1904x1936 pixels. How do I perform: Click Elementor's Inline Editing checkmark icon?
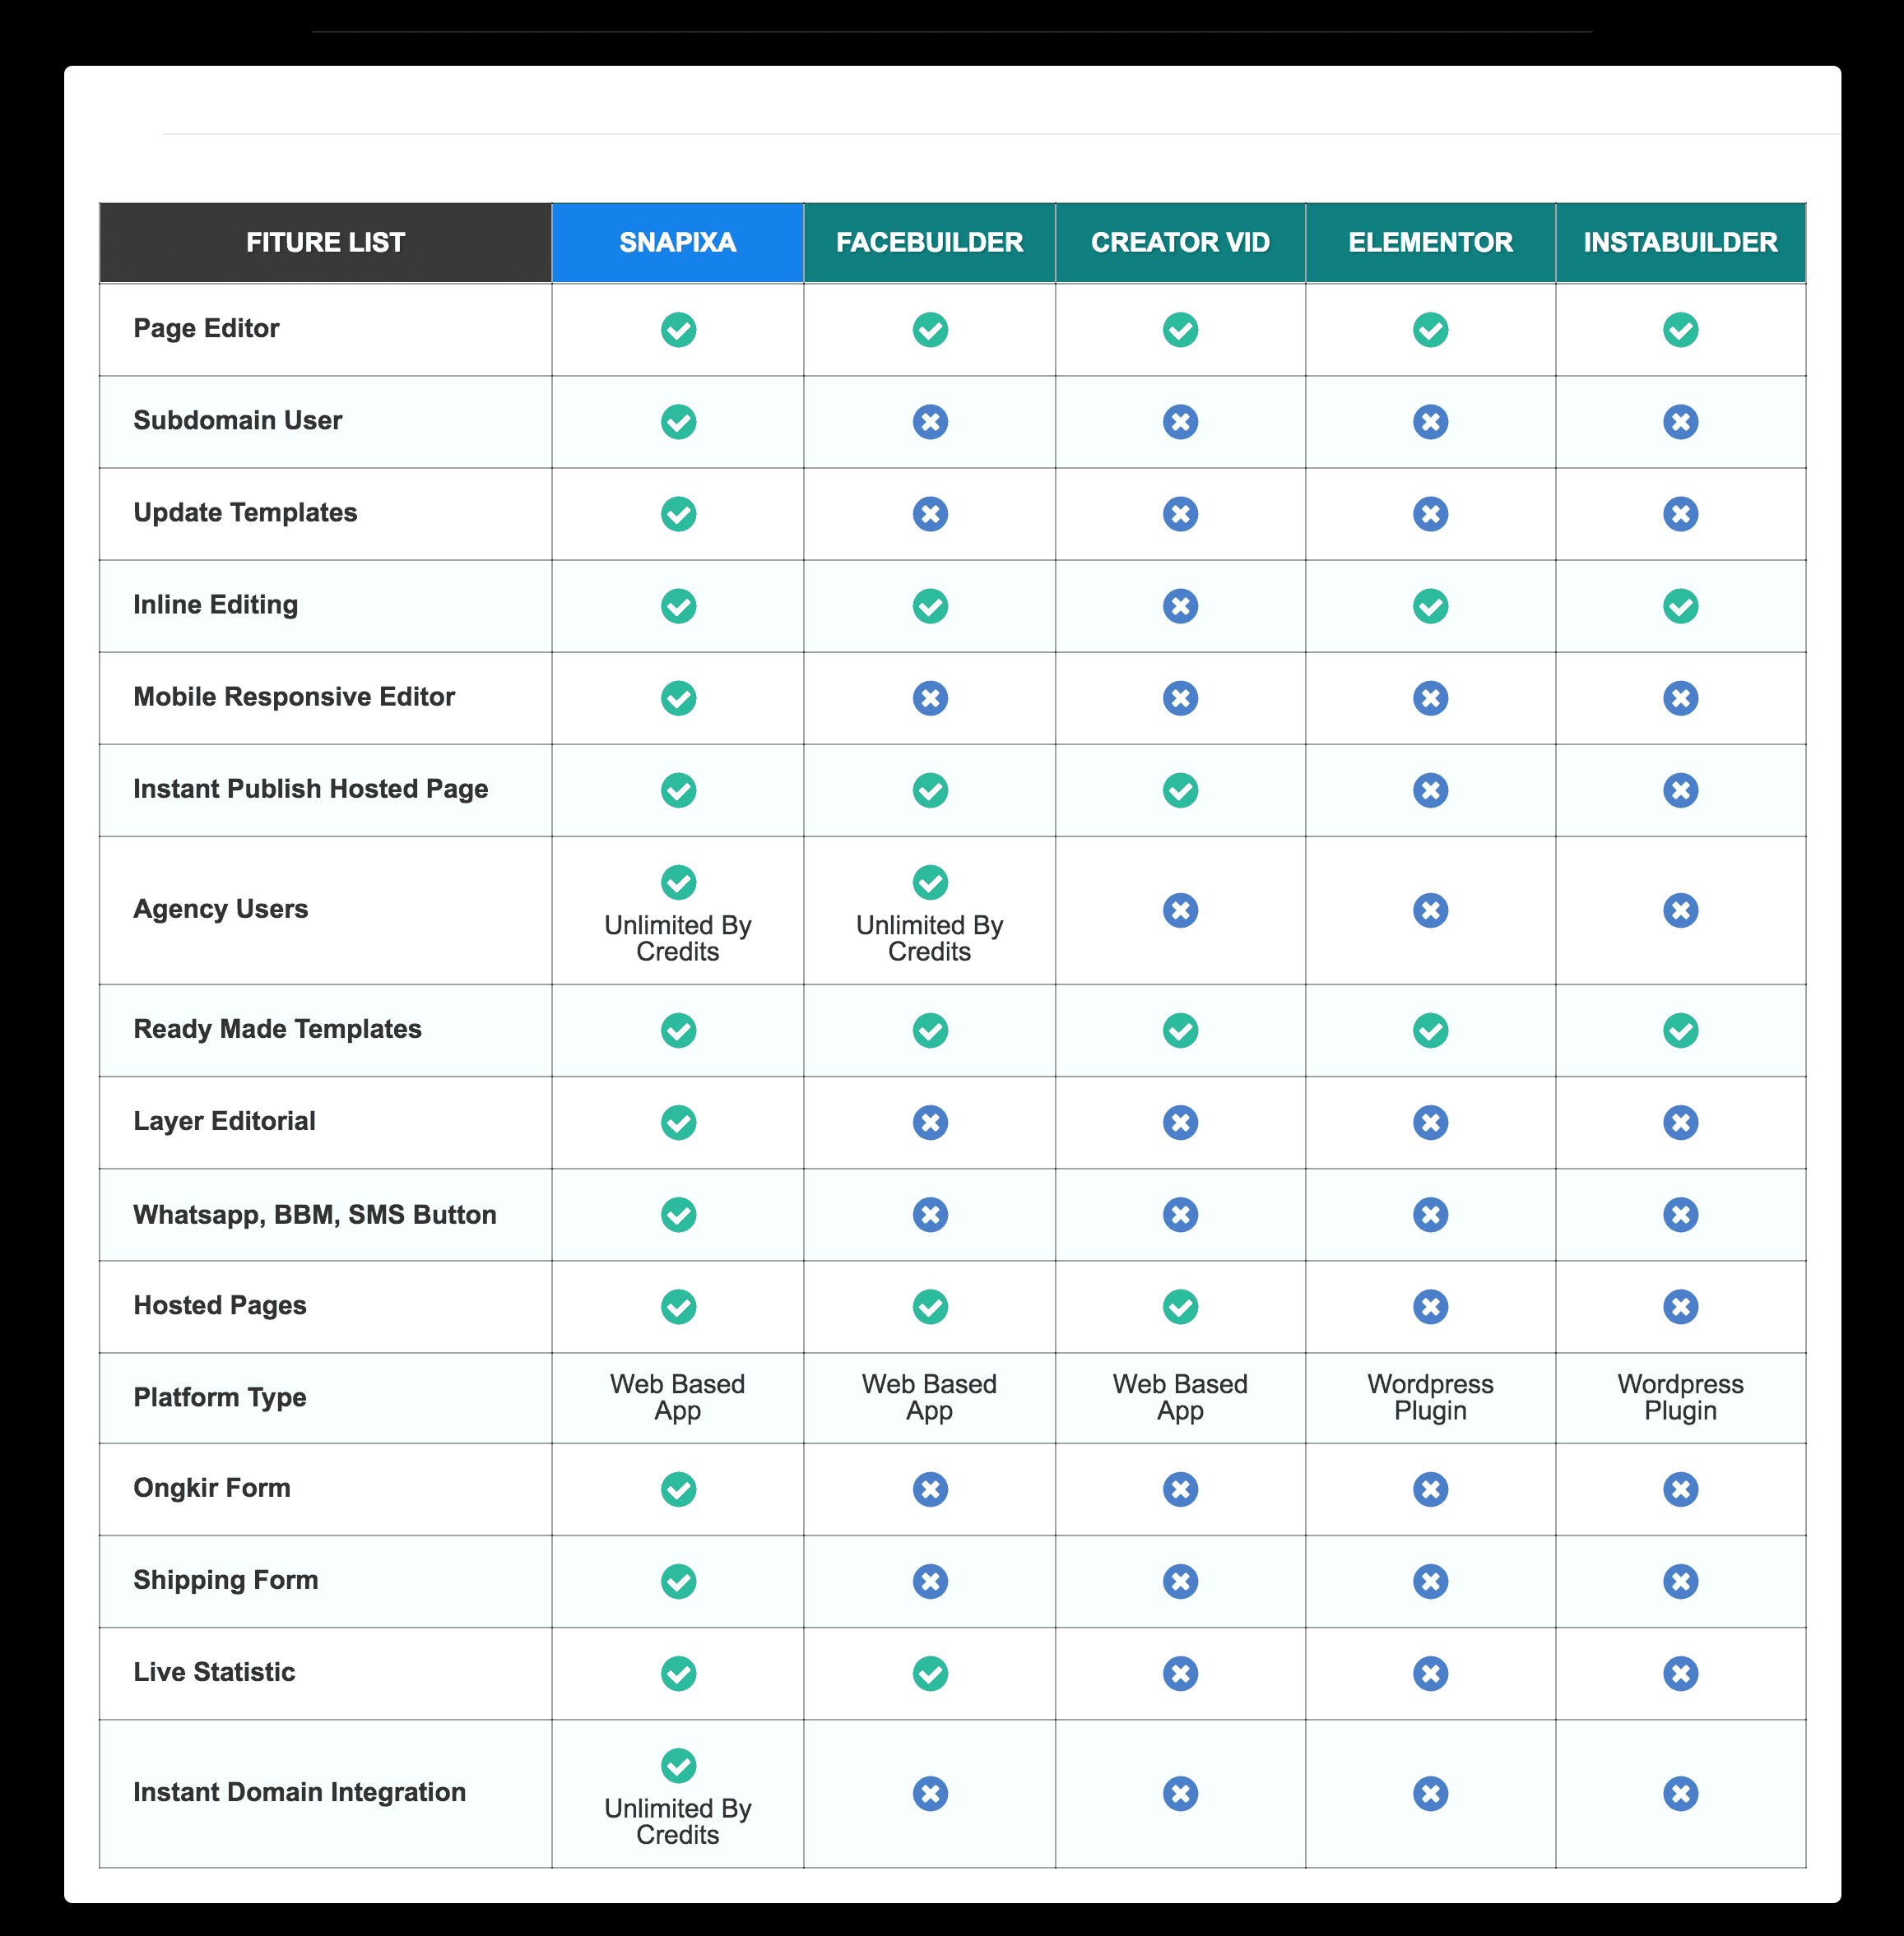[x=1430, y=605]
